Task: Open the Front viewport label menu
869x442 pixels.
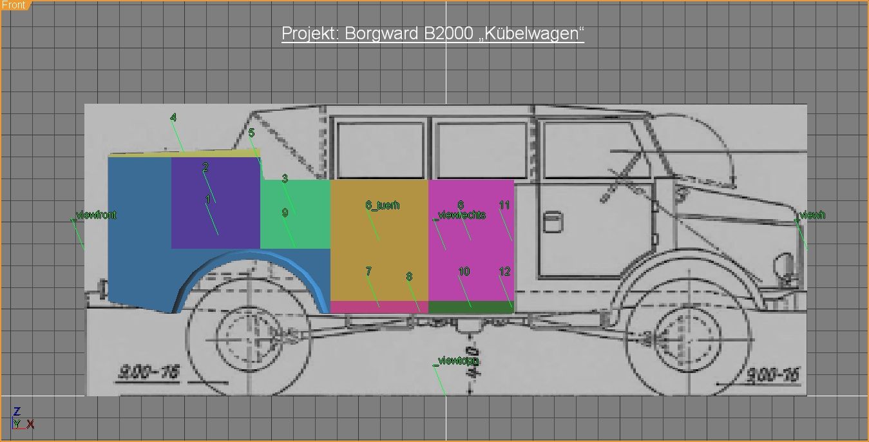Action: pos(14,5)
